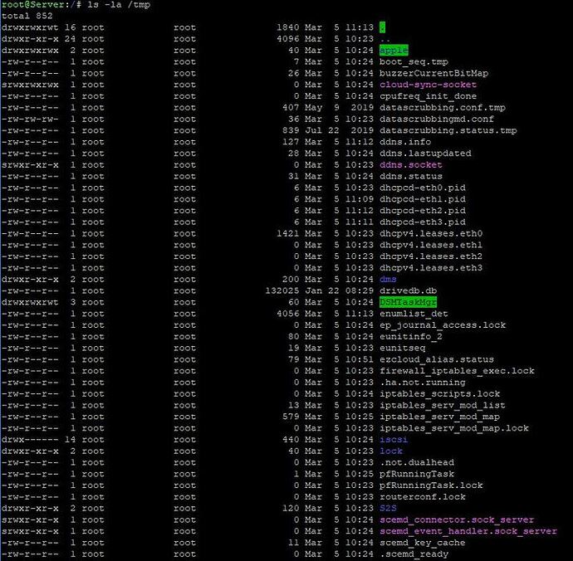Click the size value 132025
The width and height of the screenshot is (573, 561).
(282, 291)
